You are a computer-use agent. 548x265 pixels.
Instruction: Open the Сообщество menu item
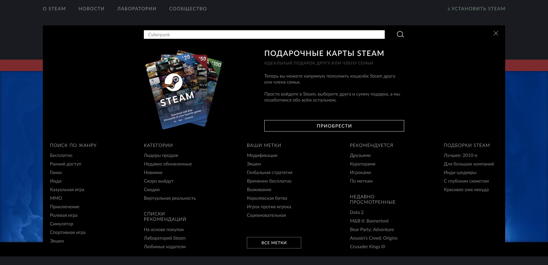point(188,9)
